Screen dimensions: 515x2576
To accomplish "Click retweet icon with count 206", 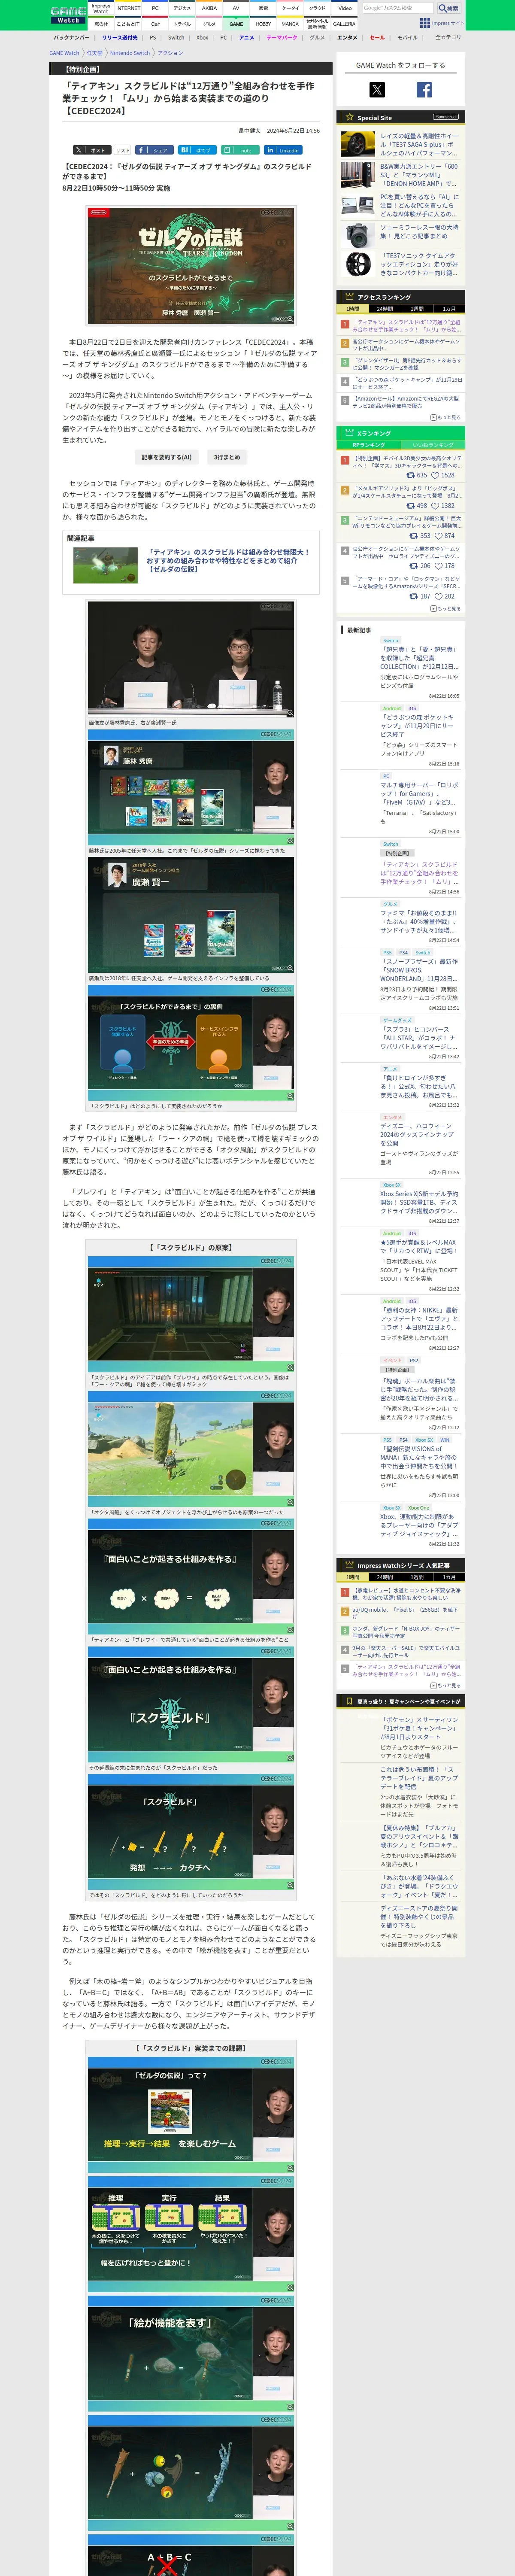I will tap(415, 565).
